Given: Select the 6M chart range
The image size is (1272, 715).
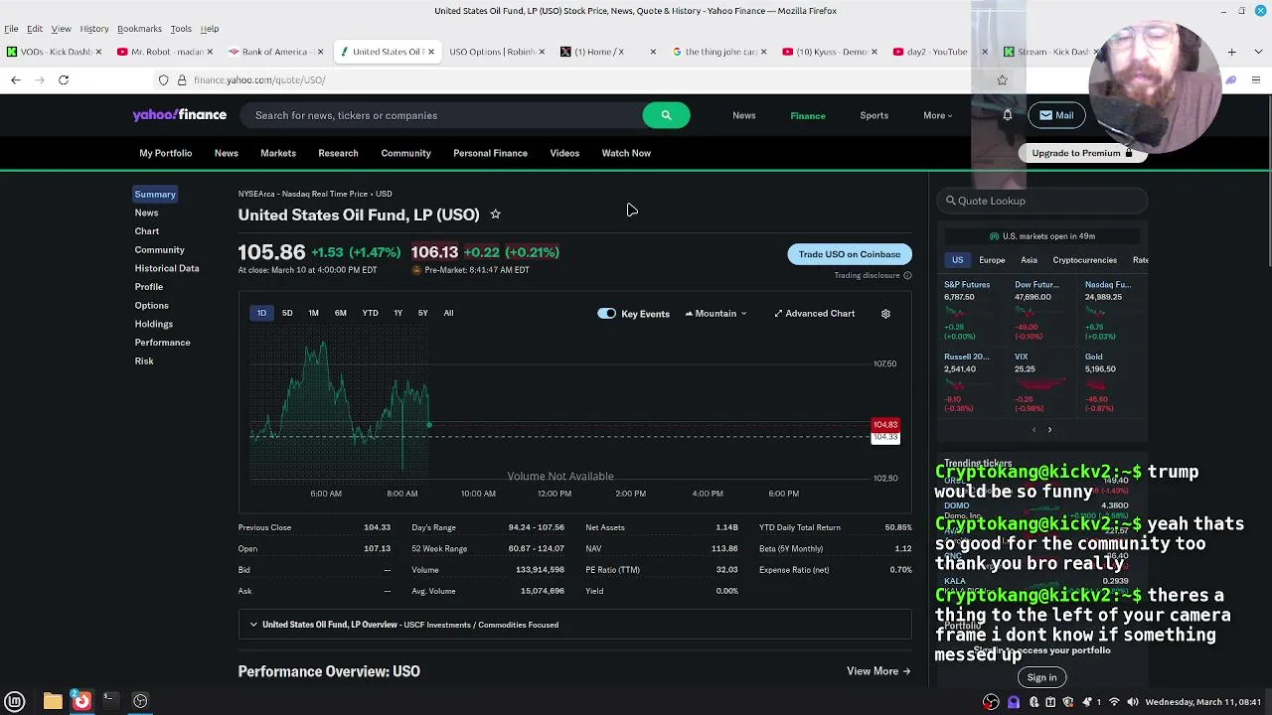Looking at the screenshot, I should (x=341, y=313).
